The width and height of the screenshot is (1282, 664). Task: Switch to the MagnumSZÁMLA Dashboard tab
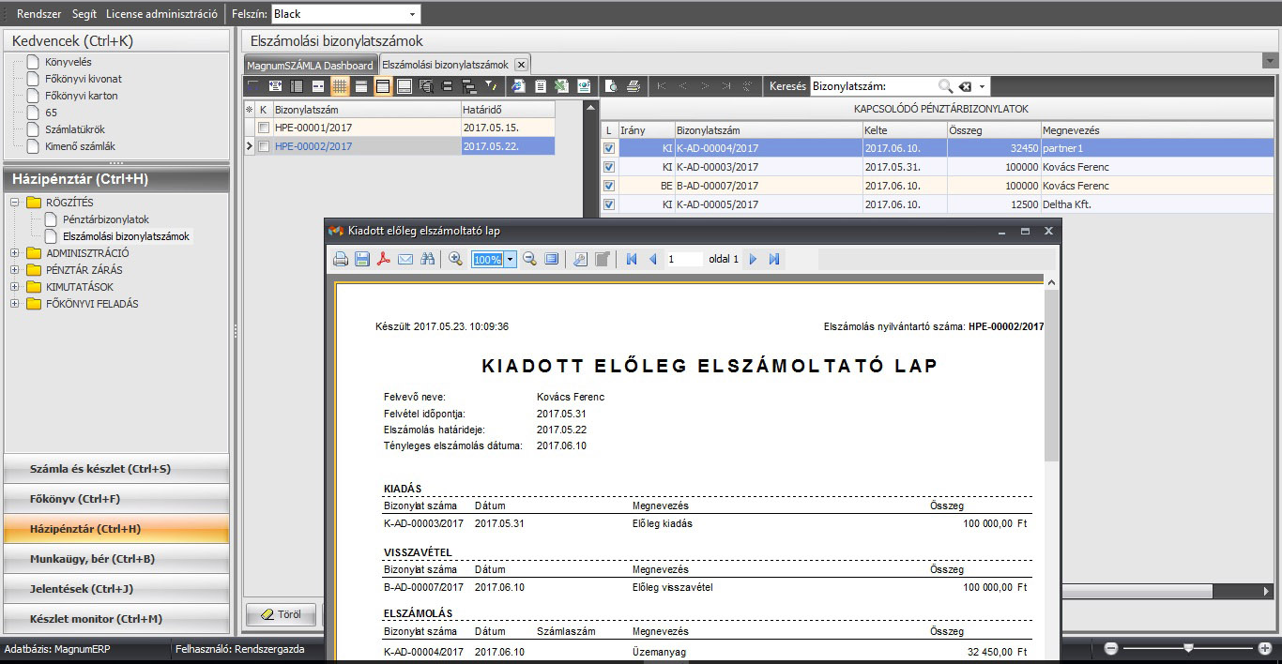[310, 65]
